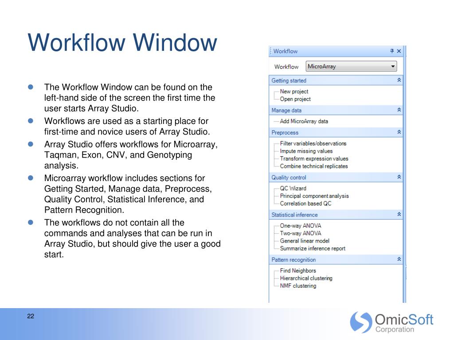Select Combine technical replicates
The image size is (454, 340).
[x=313, y=166]
